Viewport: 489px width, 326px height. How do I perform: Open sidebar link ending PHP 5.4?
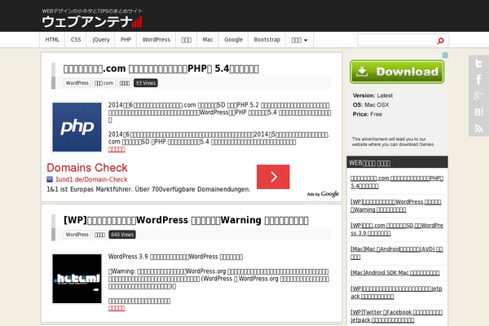pos(397,183)
